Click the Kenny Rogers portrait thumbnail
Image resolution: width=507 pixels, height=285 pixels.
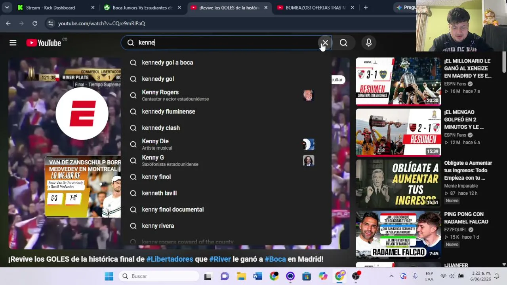point(309,95)
